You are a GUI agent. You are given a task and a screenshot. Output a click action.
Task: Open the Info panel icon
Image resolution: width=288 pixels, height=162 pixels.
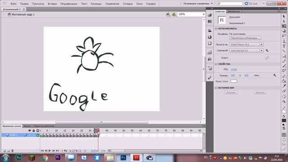coord(210,37)
